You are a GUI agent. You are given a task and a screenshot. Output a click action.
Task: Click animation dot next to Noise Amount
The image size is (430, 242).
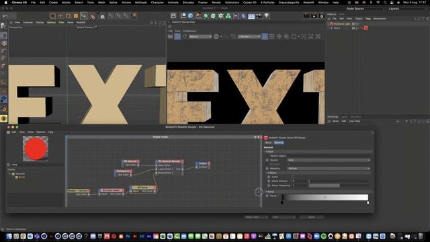click(x=269, y=181)
